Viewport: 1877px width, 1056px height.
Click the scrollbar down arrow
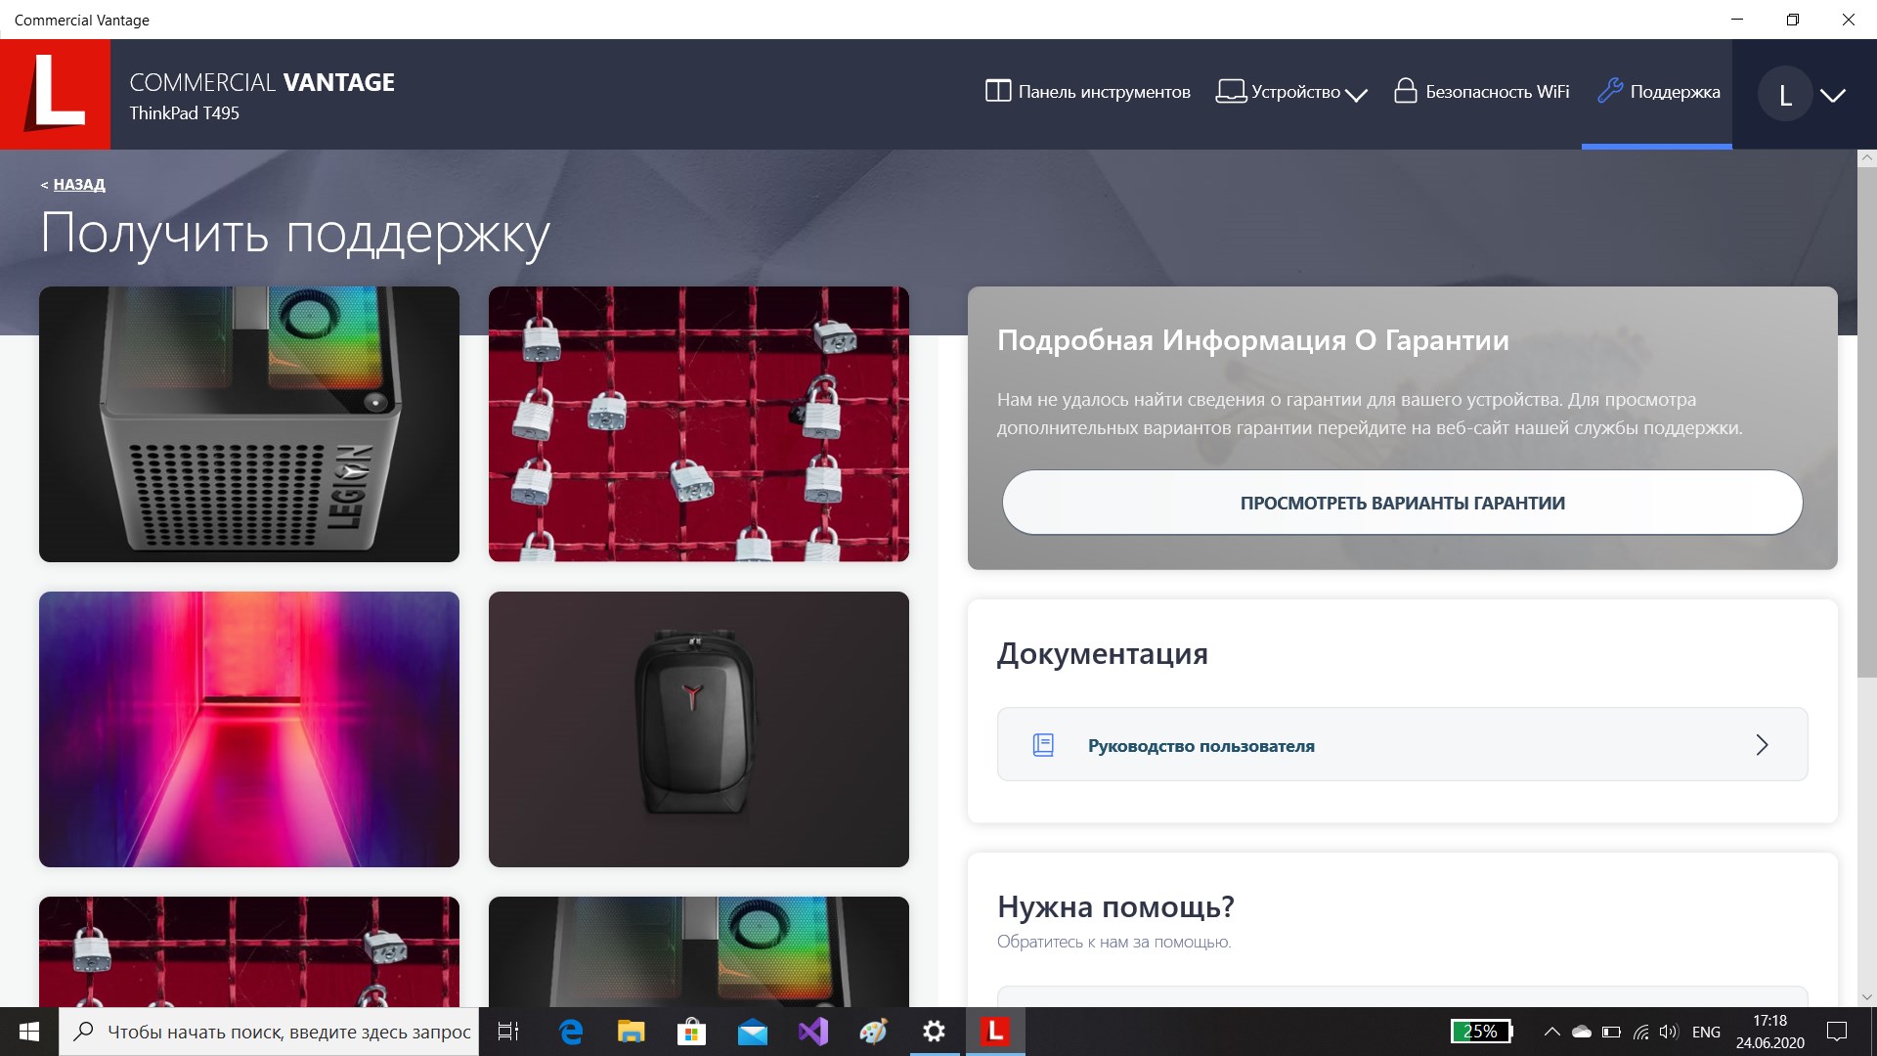click(x=1866, y=997)
